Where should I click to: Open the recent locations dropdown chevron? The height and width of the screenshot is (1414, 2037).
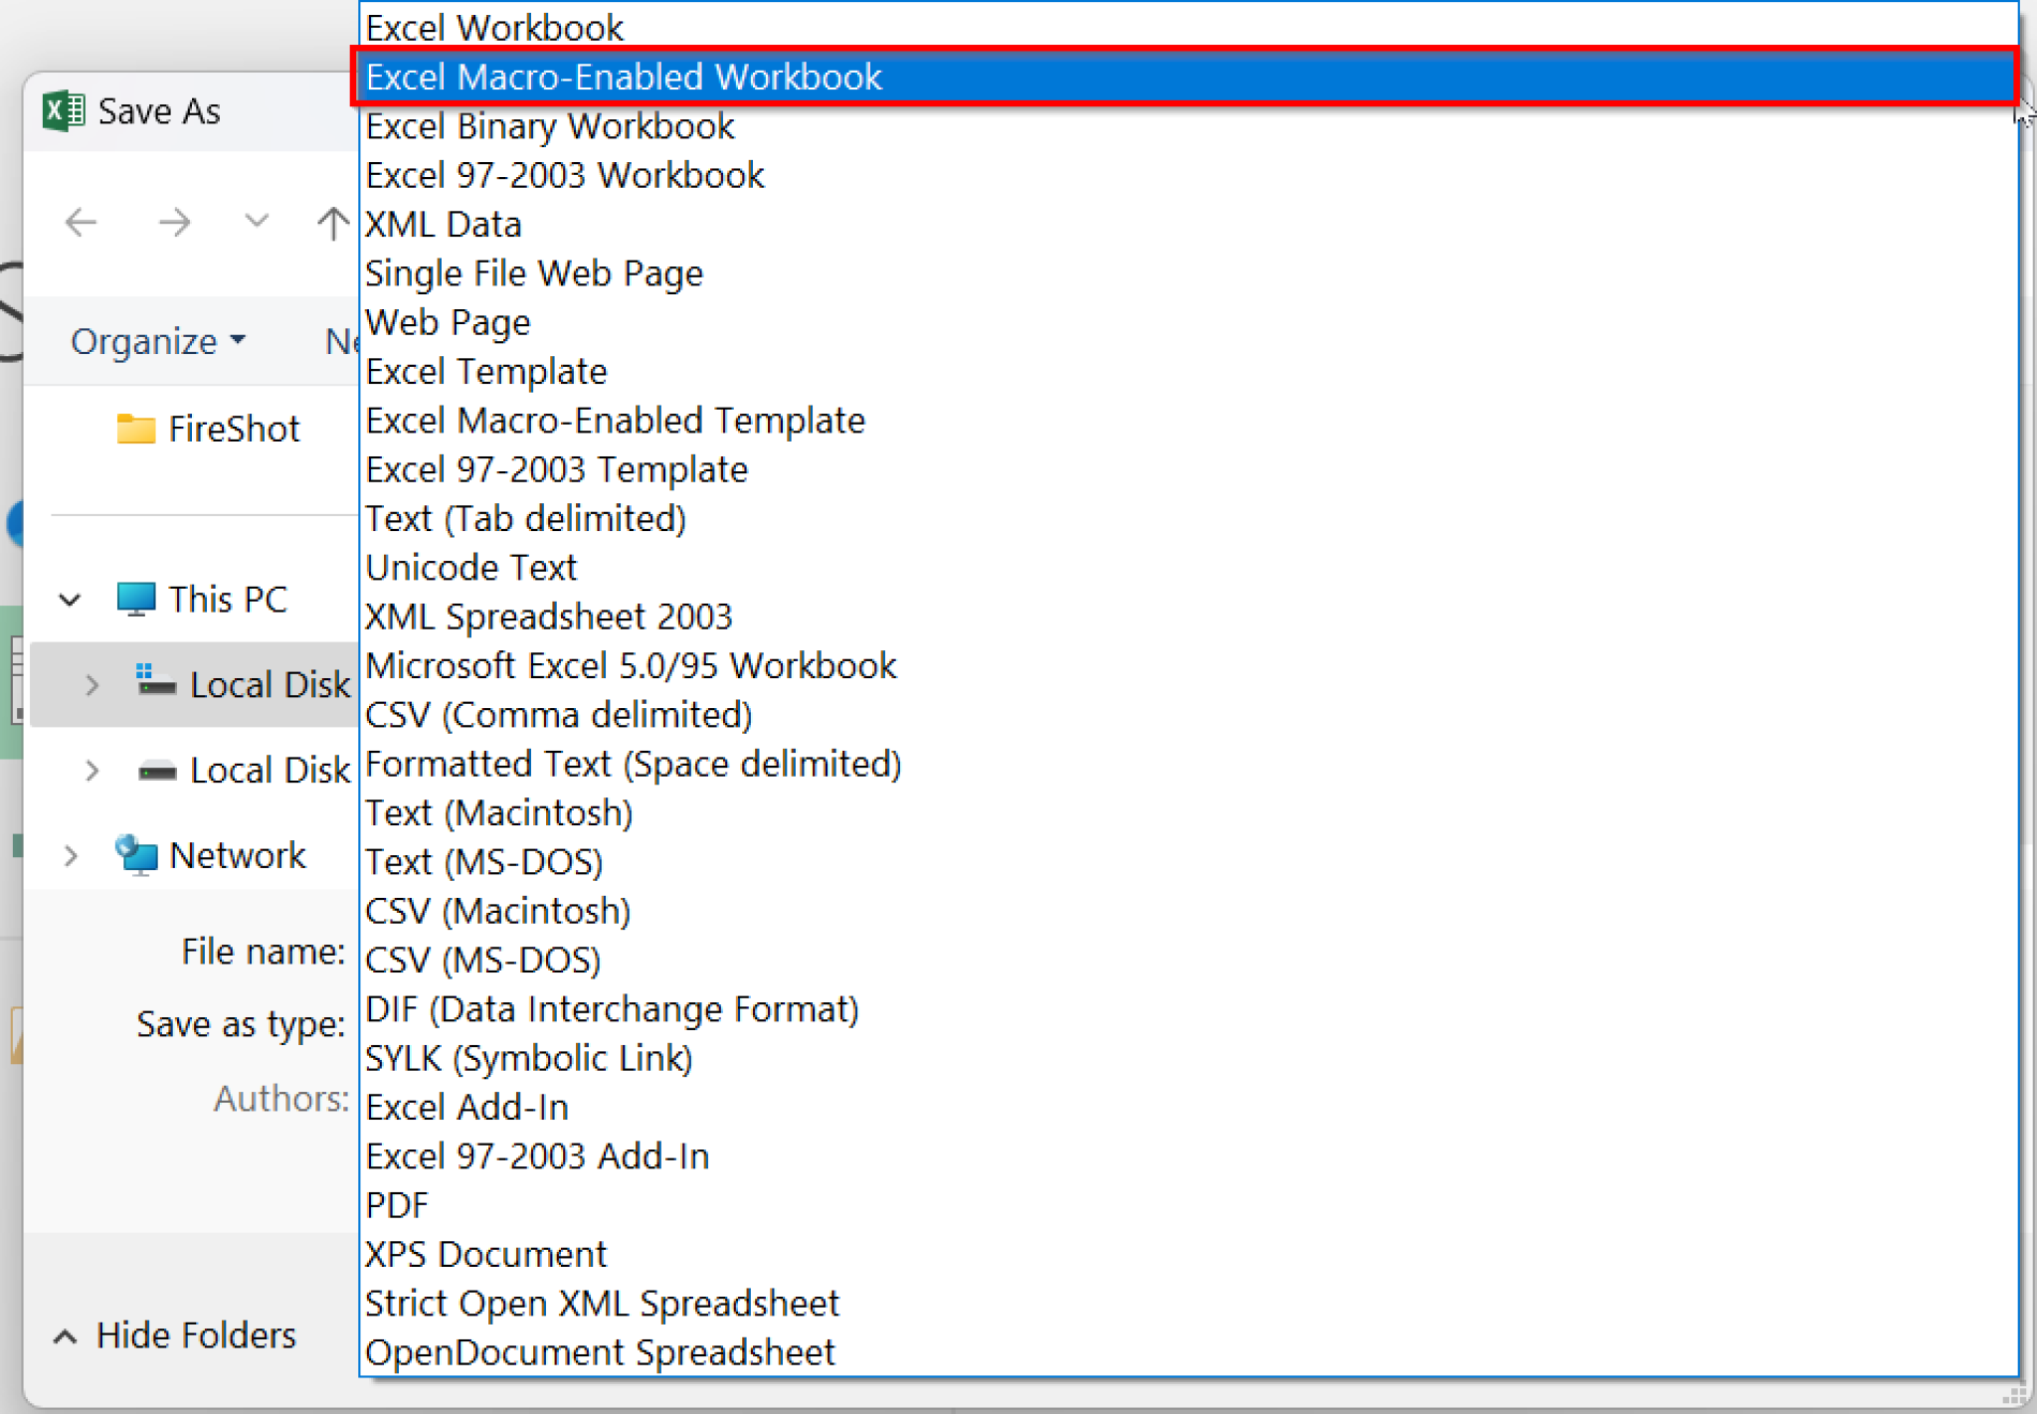[x=255, y=222]
